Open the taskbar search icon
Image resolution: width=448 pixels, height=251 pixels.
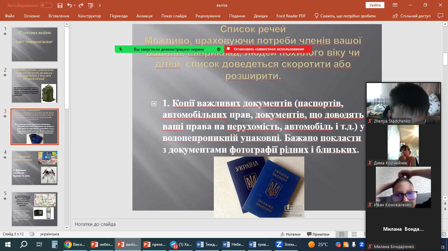24,244
